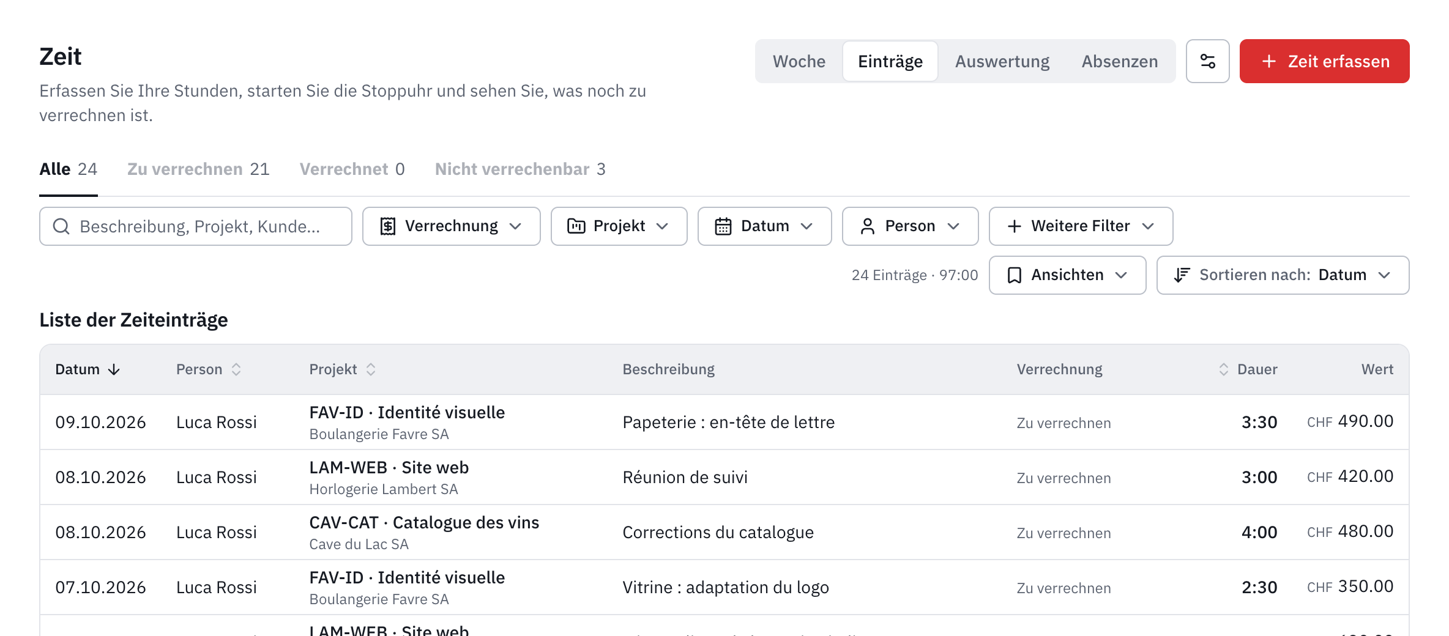The image size is (1449, 636).
Task: Go to the Absenzen view
Action: tap(1120, 61)
